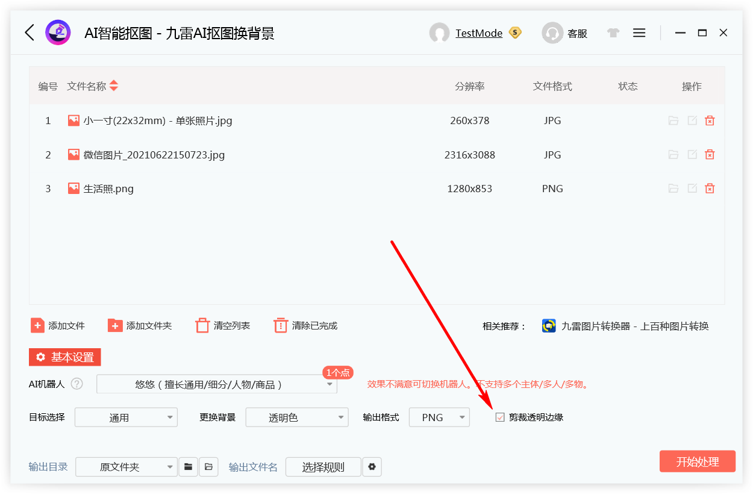
Task: Delete the 生活照.png row
Action: [x=710, y=189]
